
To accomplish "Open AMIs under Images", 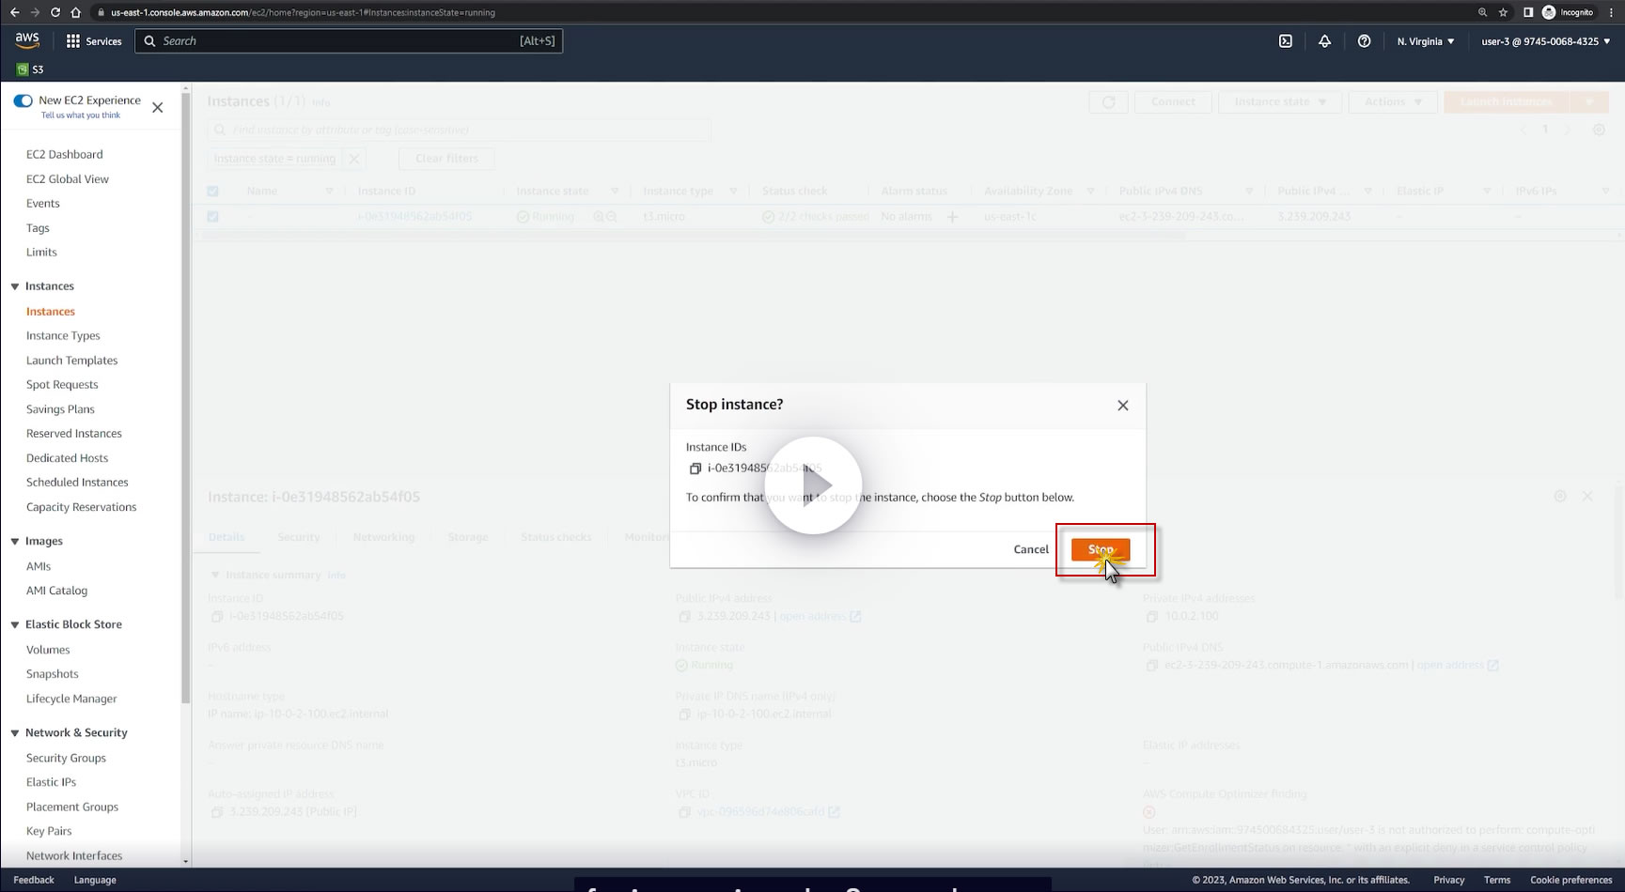I will [x=39, y=566].
